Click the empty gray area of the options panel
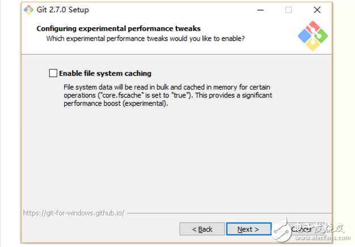The image size is (355, 247). [x=170, y=159]
